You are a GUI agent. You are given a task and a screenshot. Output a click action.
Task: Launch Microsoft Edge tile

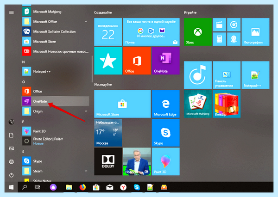tap(165, 104)
